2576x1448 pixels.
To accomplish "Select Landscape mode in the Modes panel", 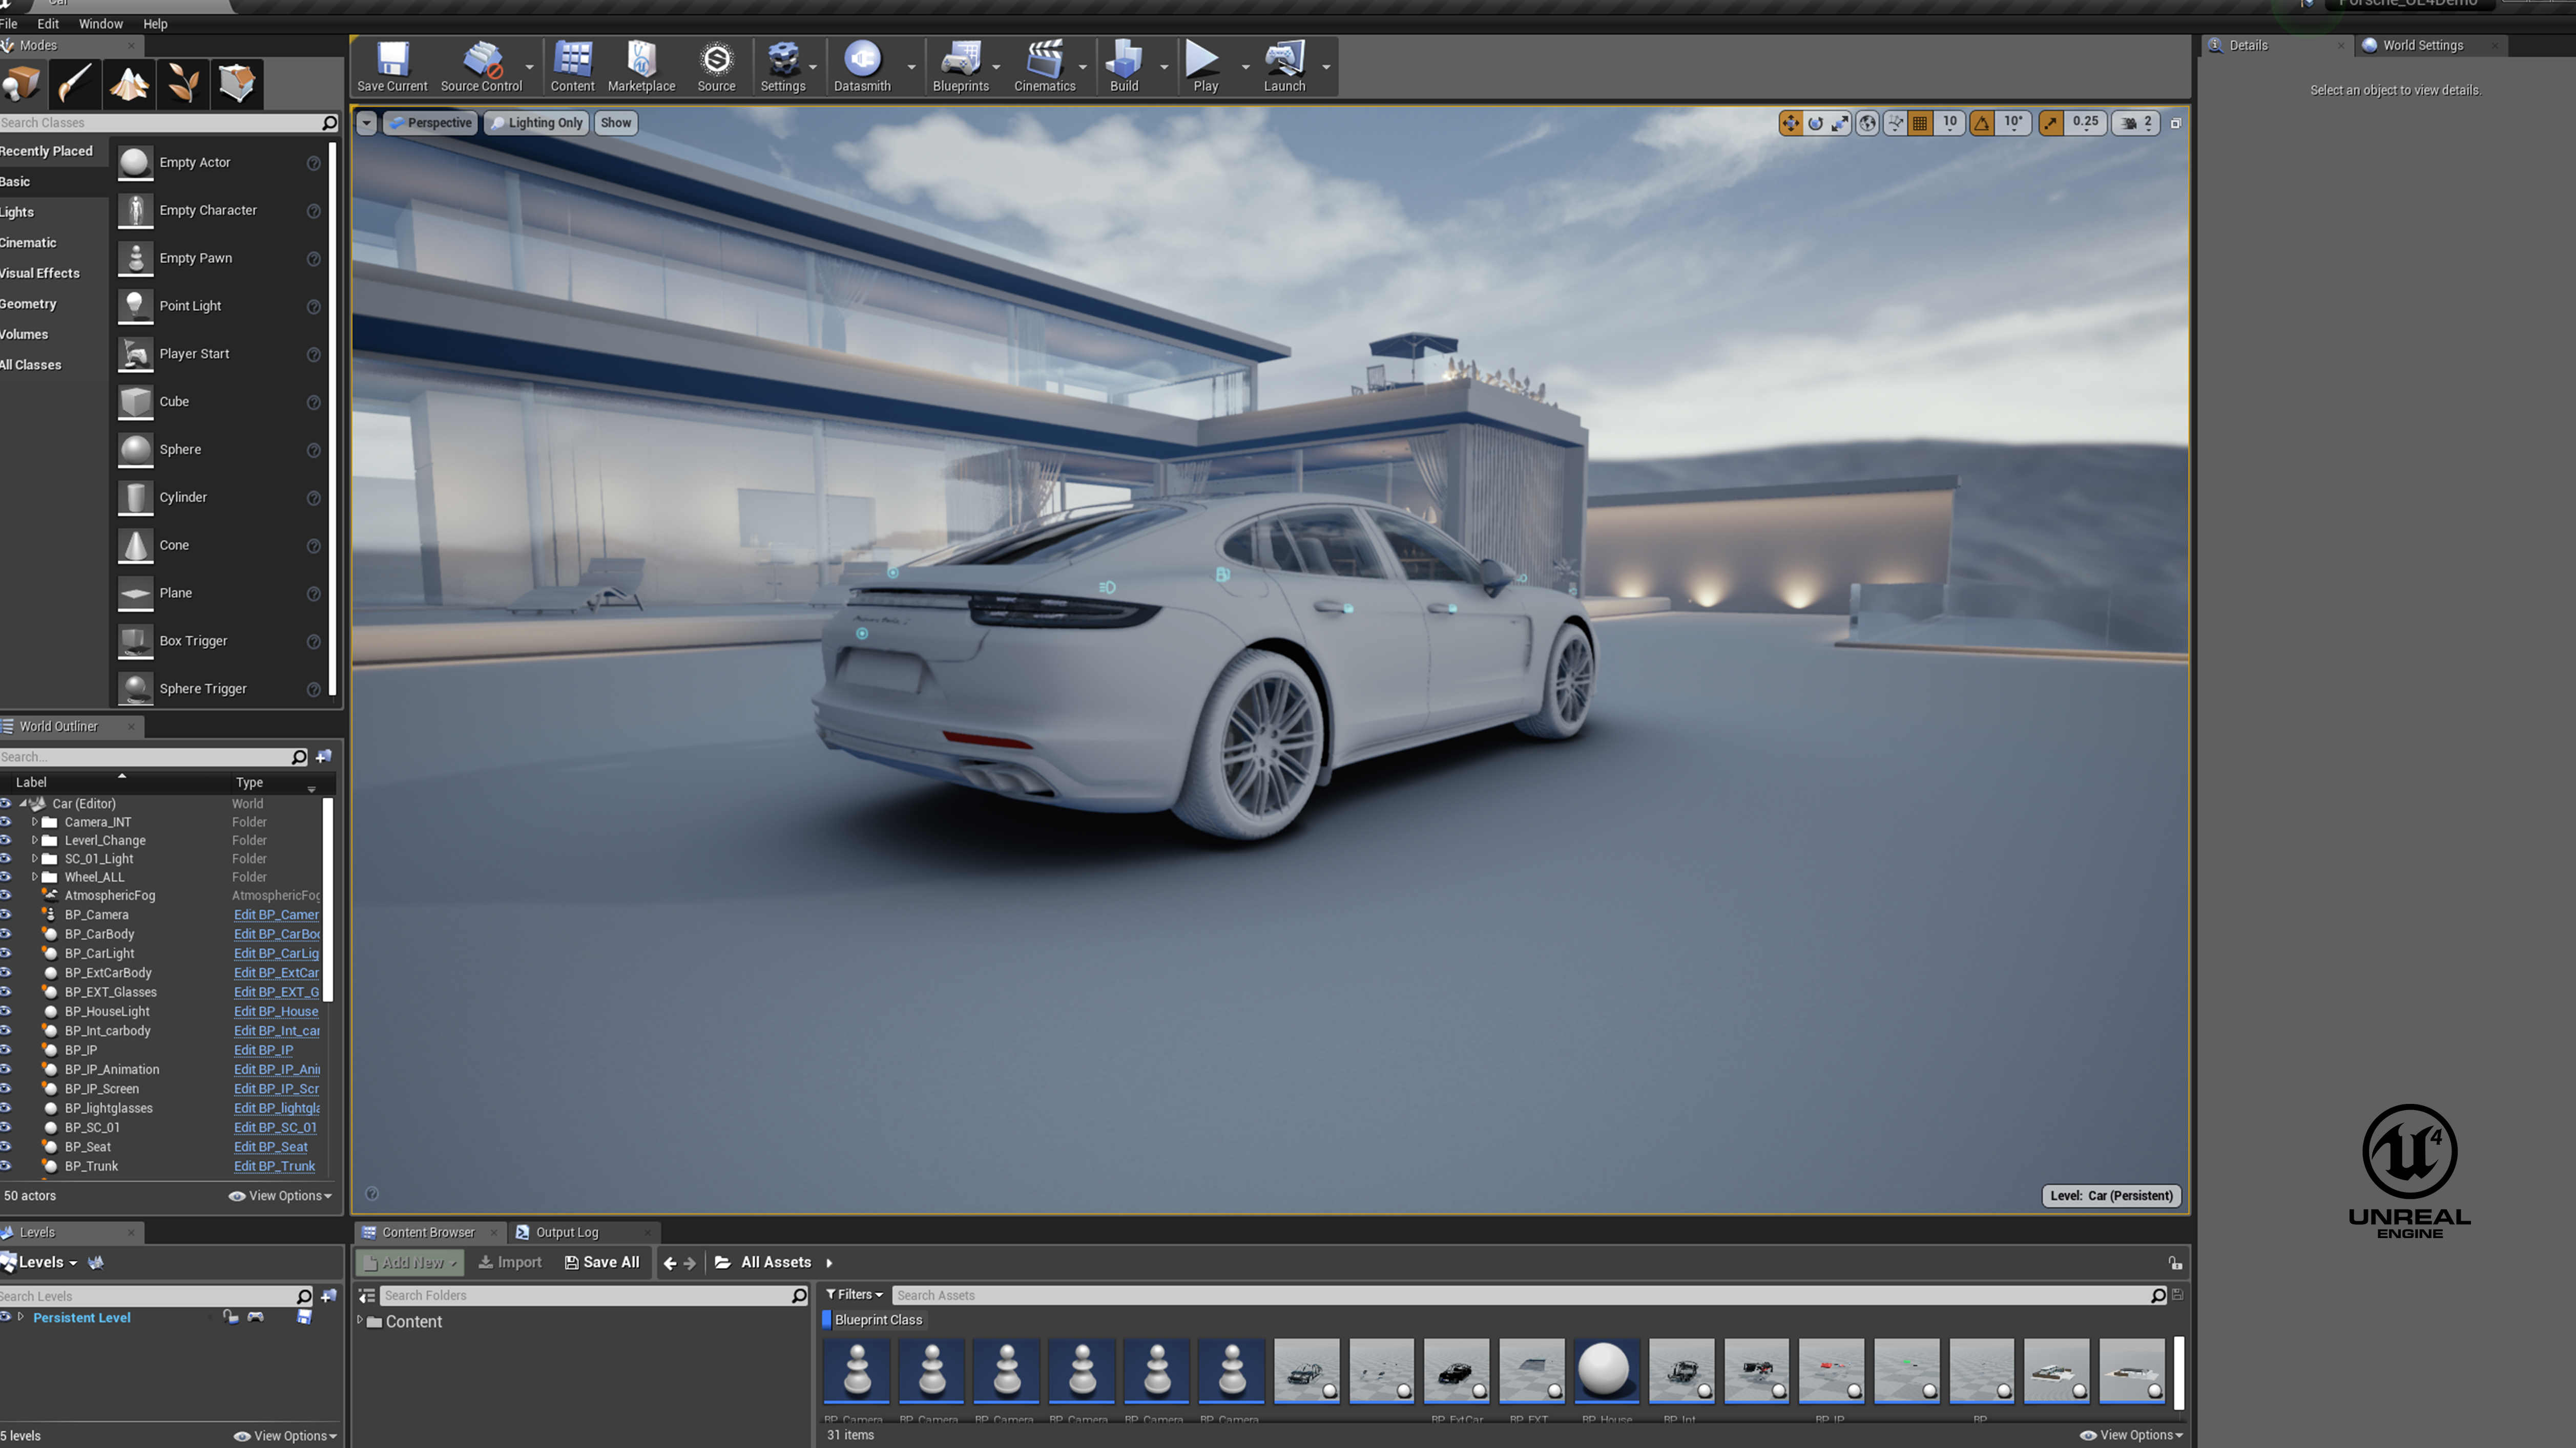I will (x=129, y=84).
